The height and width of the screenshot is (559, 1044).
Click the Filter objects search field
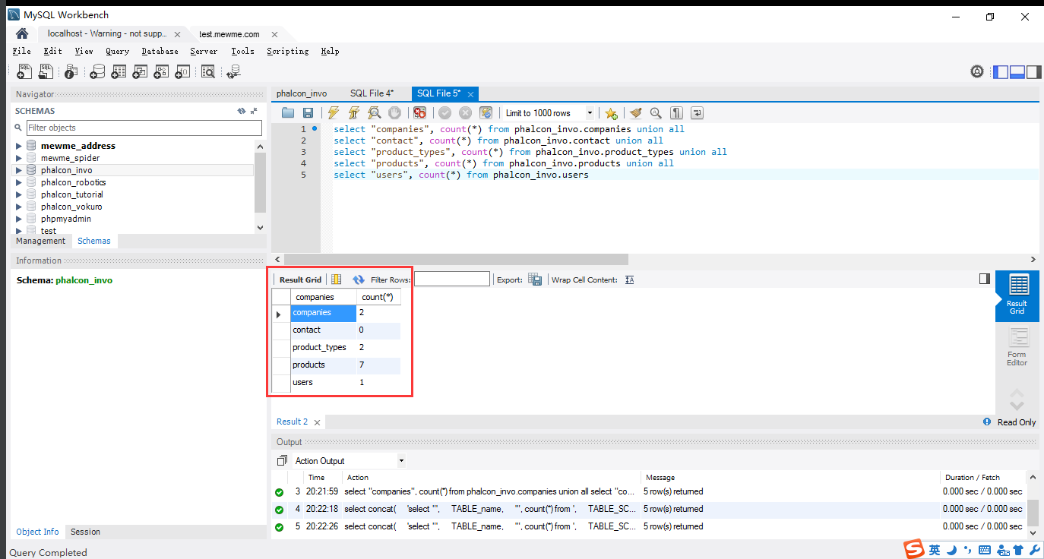pyautogui.click(x=144, y=128)
